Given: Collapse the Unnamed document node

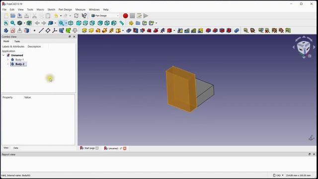Looking at the screenshot, I should point(3,55).
